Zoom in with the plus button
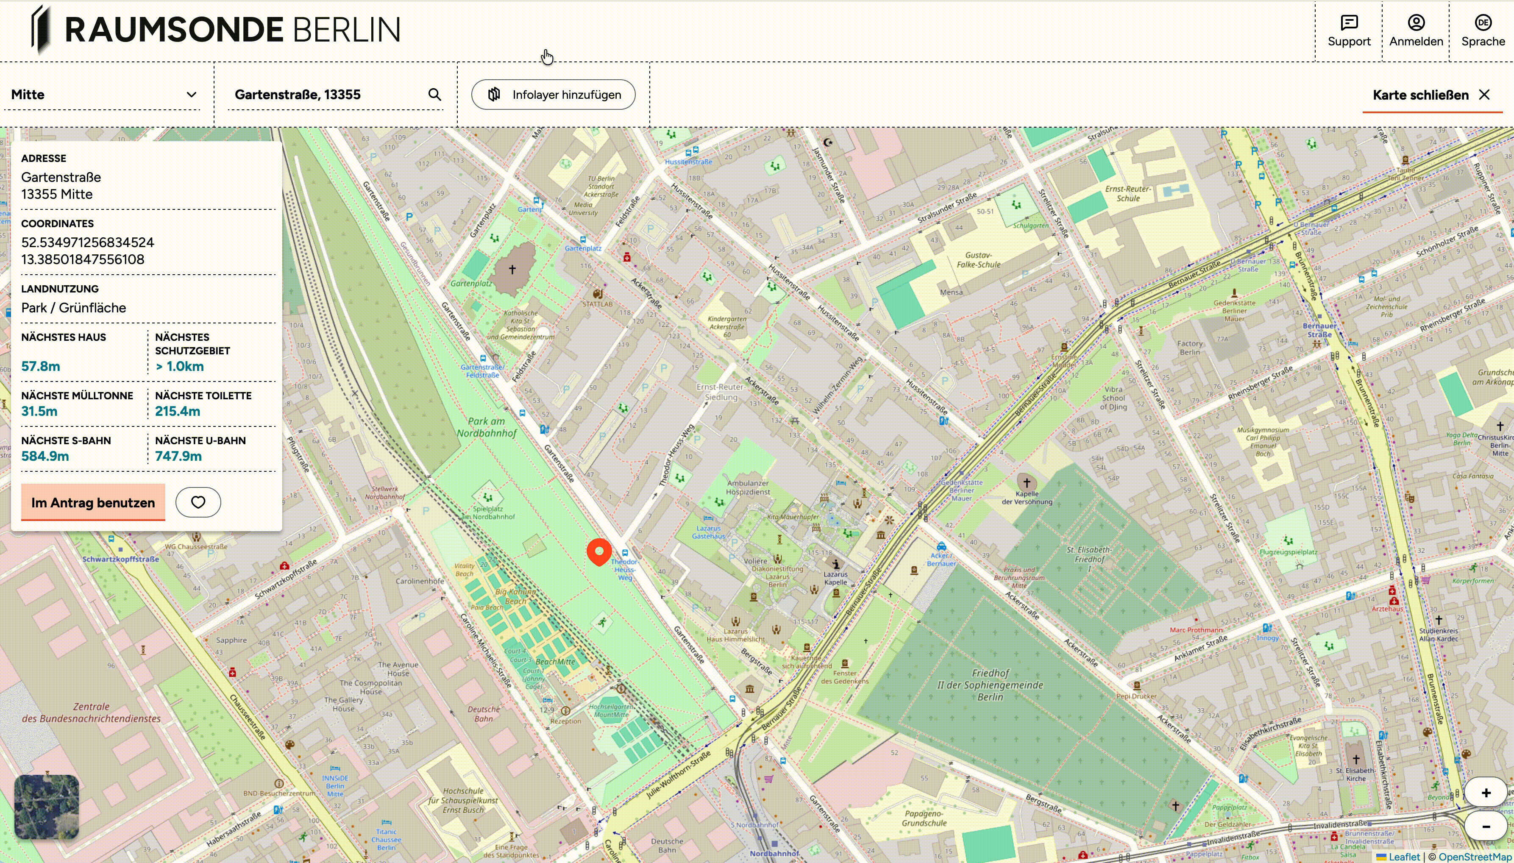 click(x=1486, y=793)
